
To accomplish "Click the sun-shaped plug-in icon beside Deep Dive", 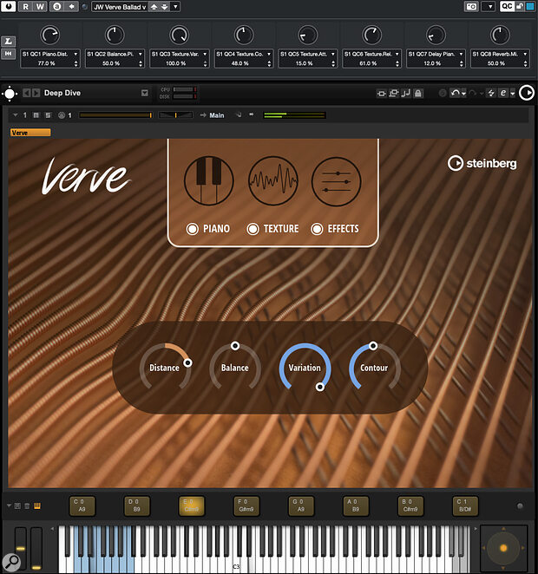I will pyautogui.click(x=10, y=94).
